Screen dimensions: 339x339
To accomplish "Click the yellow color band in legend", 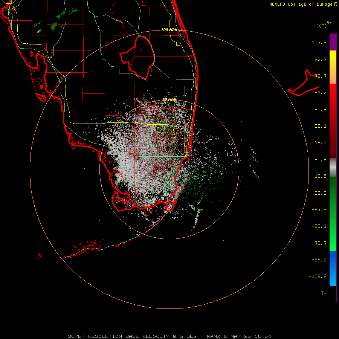I will (x=333, y=67).
